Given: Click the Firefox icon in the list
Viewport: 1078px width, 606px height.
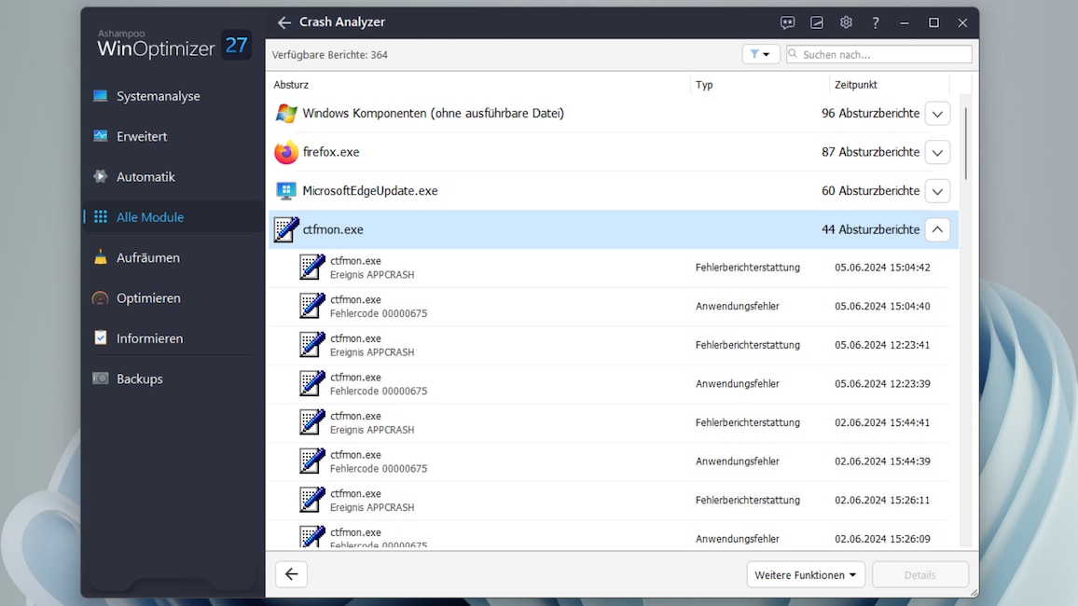Looking at the screenshot, I should (x=286, y=152).
